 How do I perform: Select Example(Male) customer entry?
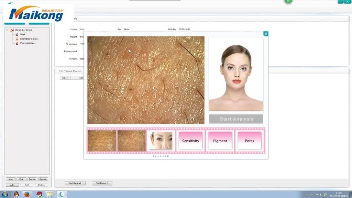point(28,43)
